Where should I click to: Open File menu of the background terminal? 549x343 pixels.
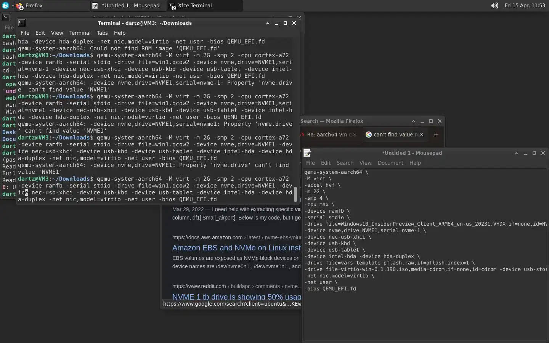pyautogui.click(x=9, y=27)
